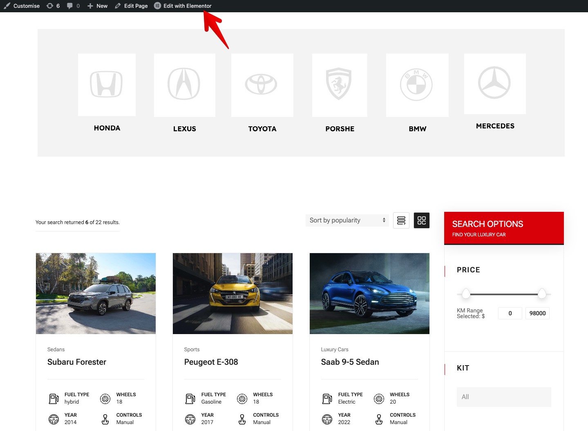Click the Gasoline fuel type value
The image size is (588, 431).
coord(211,402)
